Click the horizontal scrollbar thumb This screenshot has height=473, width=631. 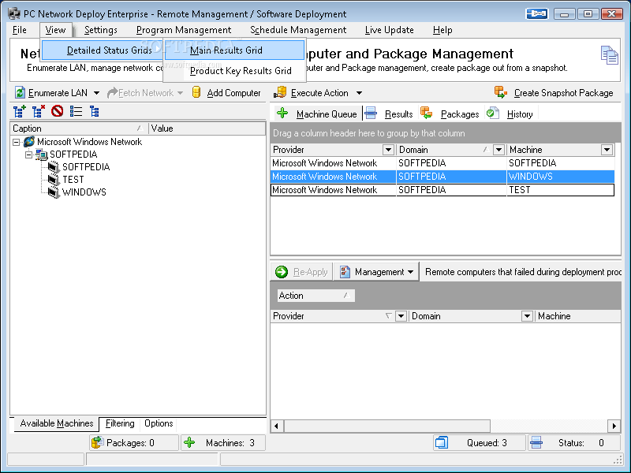(387, 426)
